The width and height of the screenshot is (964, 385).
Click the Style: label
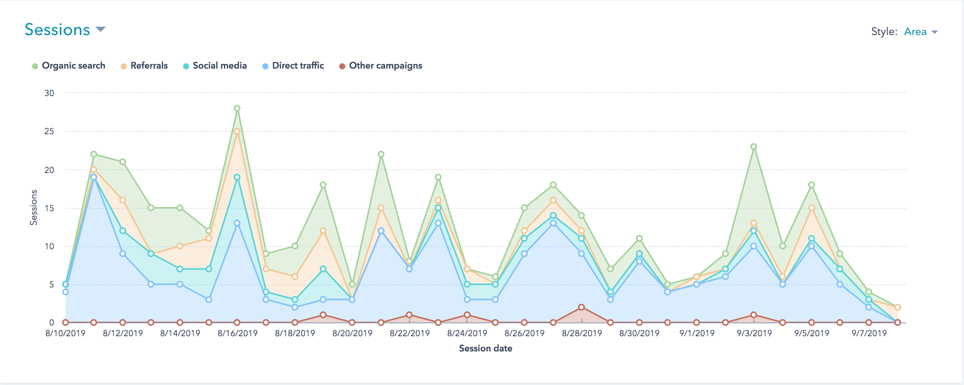pos(884,32)
